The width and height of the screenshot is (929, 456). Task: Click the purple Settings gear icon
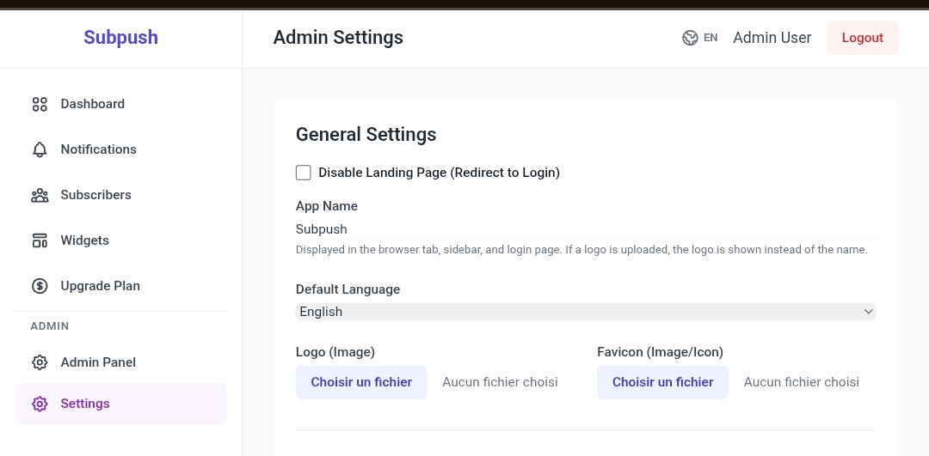40,404
